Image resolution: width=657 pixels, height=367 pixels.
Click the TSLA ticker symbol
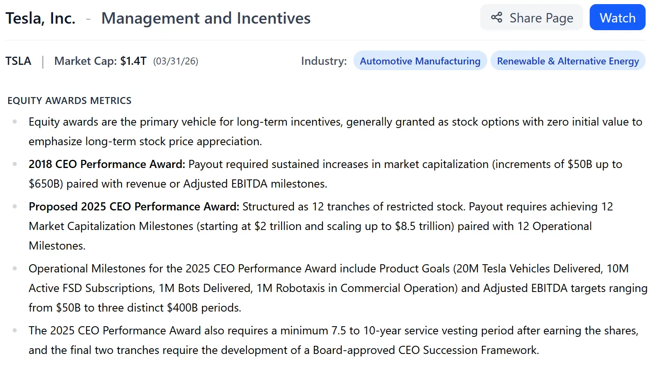(18, 61)
